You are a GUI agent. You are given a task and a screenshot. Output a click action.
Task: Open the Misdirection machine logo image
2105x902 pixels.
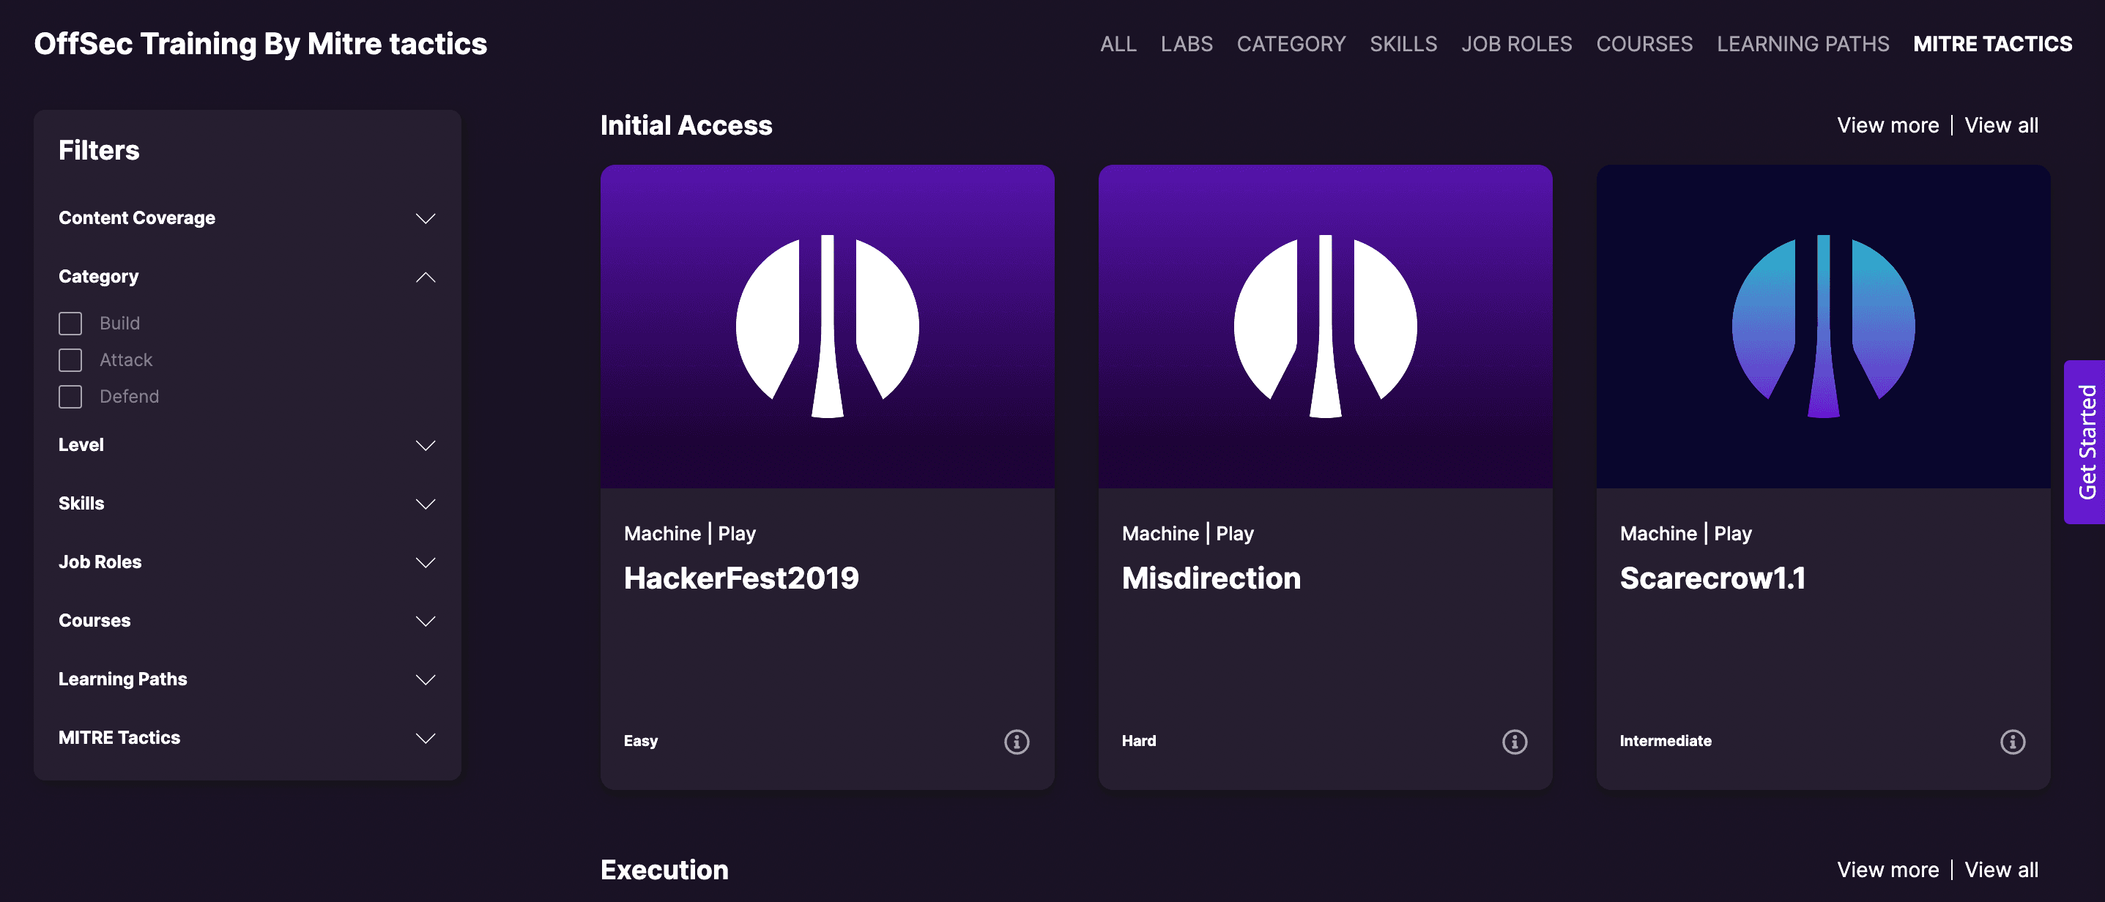(x=1325, y=326)
